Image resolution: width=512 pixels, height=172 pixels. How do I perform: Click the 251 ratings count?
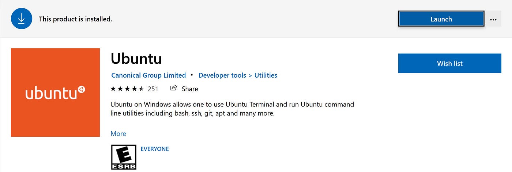[153, 89]
